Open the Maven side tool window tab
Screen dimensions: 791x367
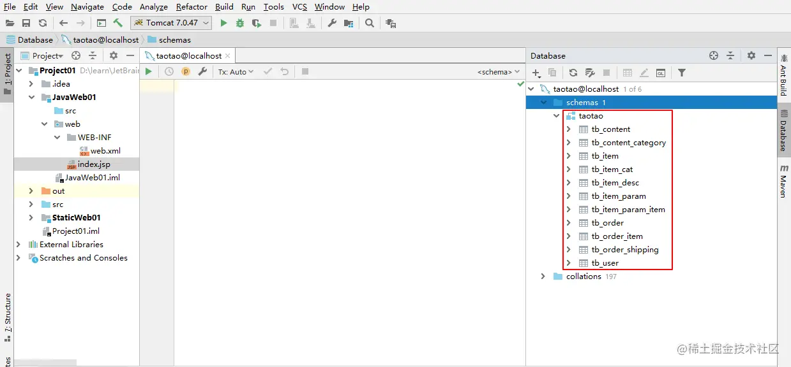click(783, 181)
